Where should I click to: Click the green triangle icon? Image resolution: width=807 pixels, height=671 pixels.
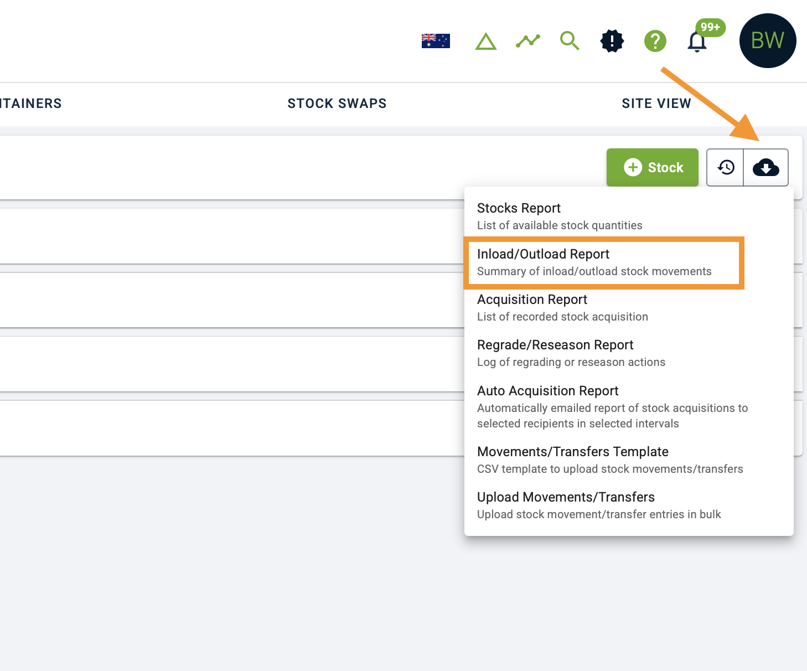tap(485, 42)
